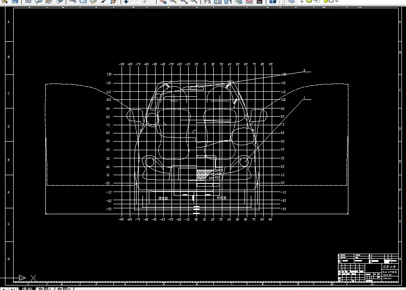Click zone letter A in left margin
This screenshot has width=406, height=290.
[9, 22]
